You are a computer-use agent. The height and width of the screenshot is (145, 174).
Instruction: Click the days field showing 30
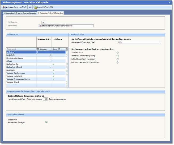[46, 99]
